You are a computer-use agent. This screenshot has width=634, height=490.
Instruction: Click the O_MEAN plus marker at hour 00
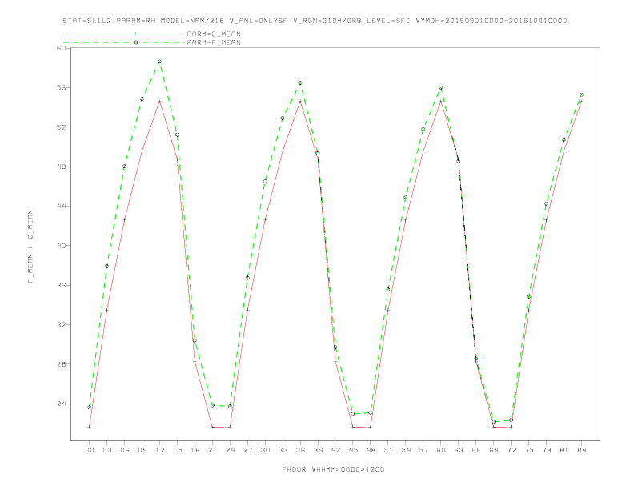pos(90,427)
